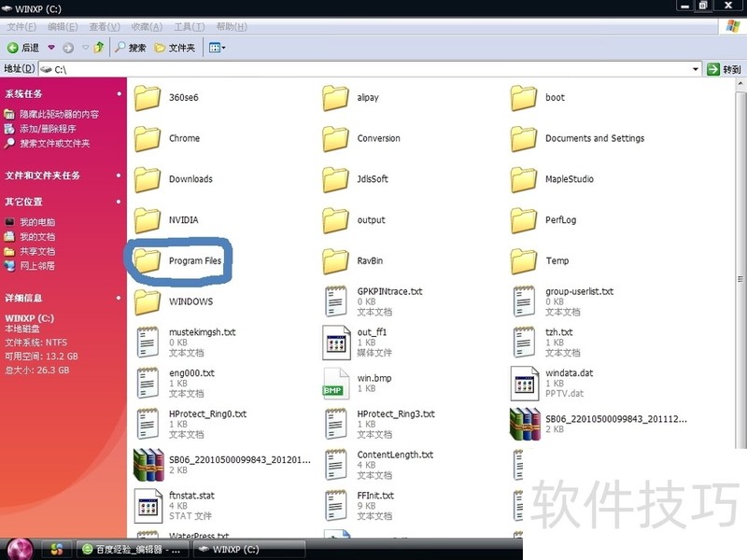The width and height of the screenshot is (747, 560).
Task: Click the Forward navigation arrow
Action: click(68, 48)
